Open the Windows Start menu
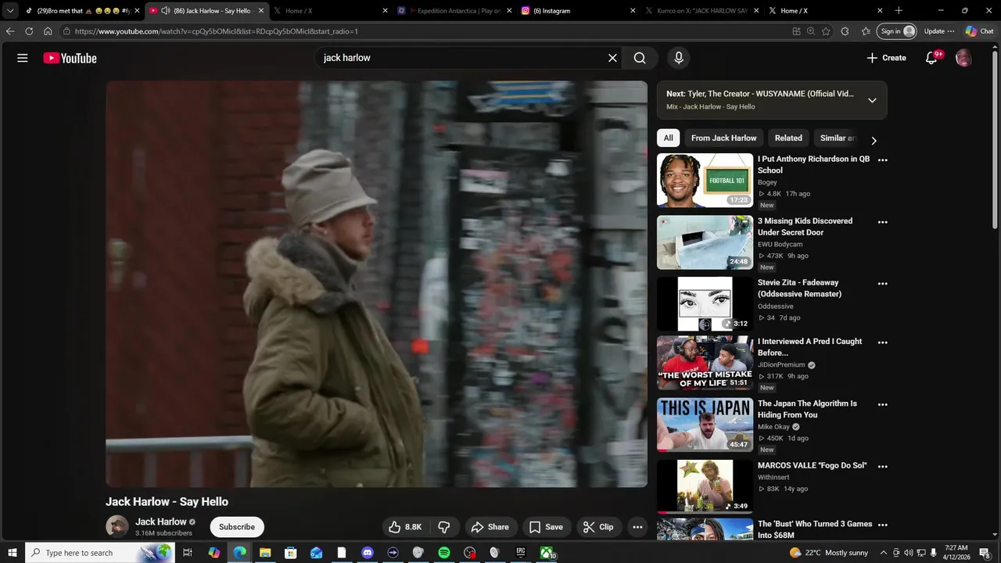Image resolution: width=1001 pixels, height=563 pixels. pos(13,553)
